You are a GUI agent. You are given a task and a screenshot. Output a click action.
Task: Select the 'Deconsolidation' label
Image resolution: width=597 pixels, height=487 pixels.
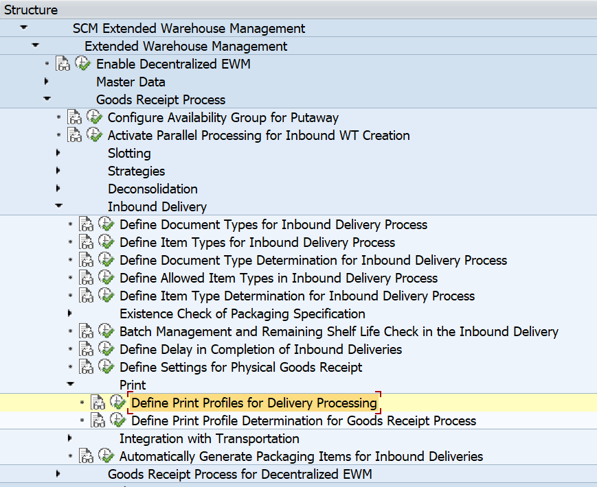pos(153,189)
